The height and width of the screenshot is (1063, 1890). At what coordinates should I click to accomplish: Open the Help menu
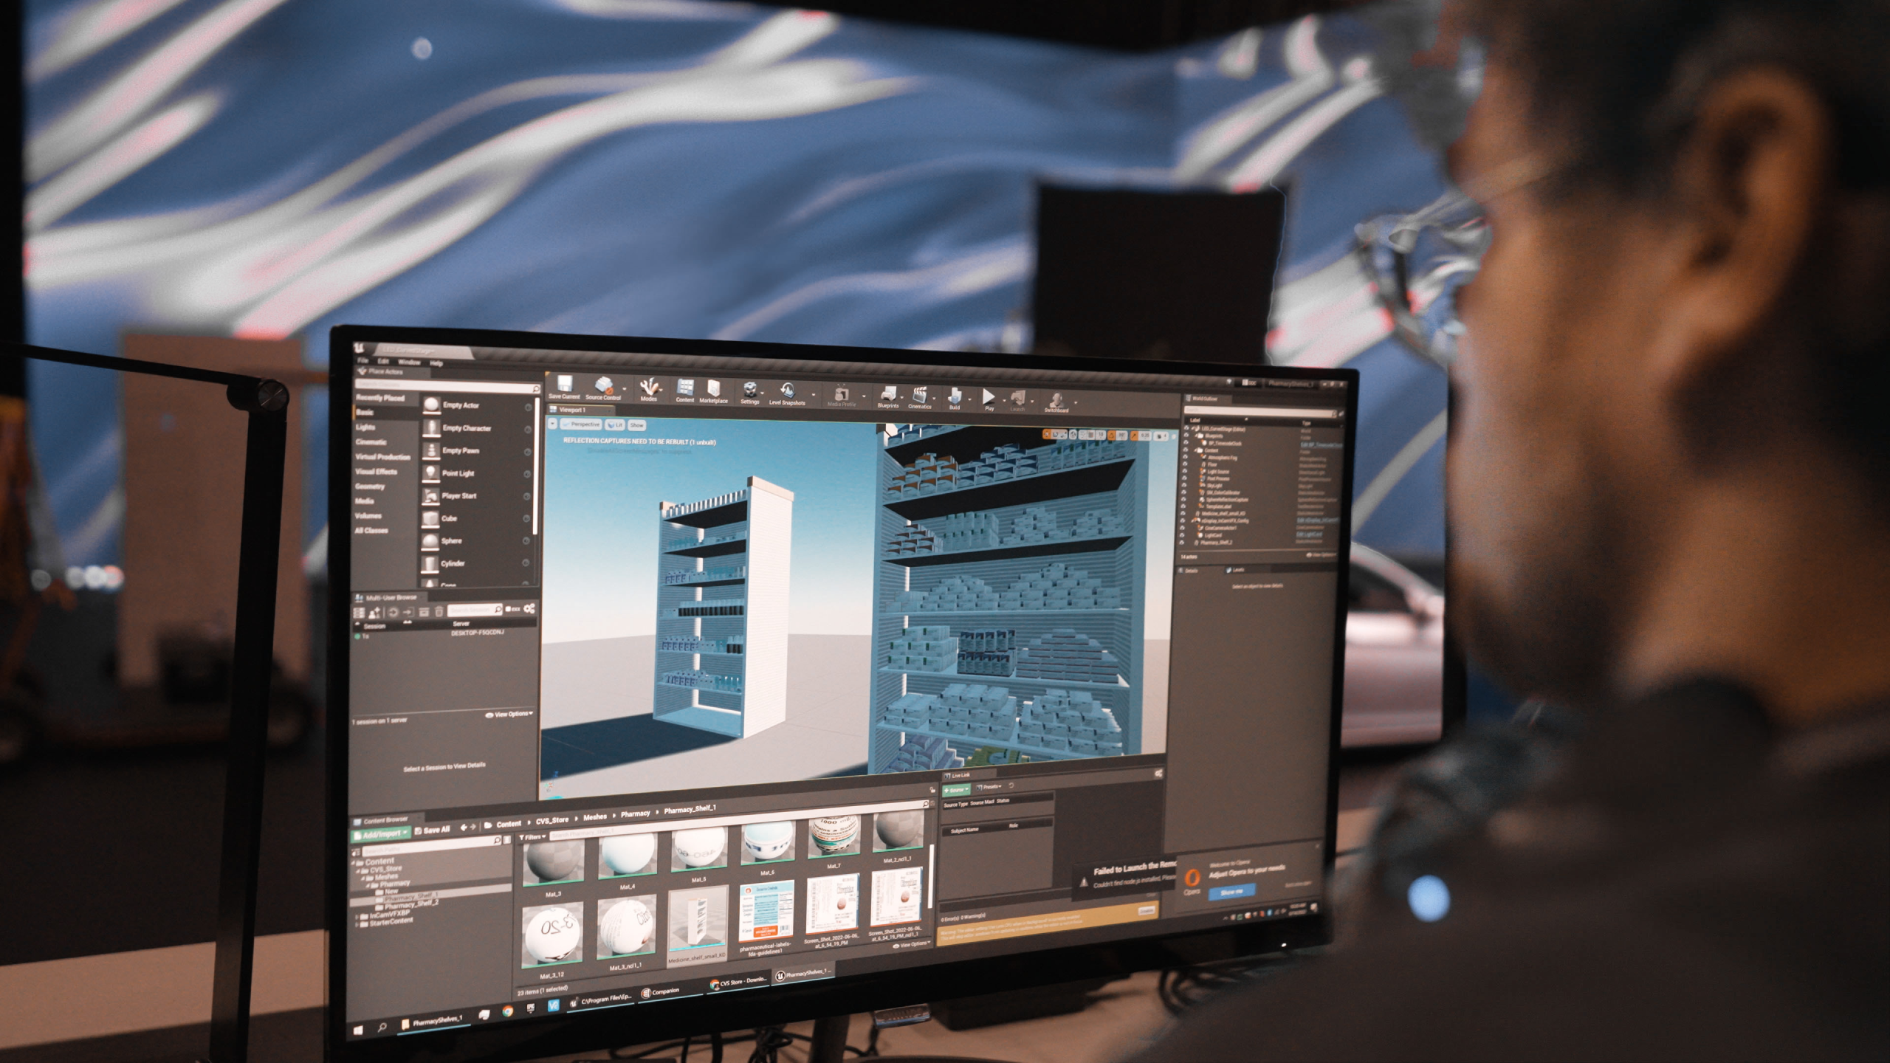tap(436, 362)
